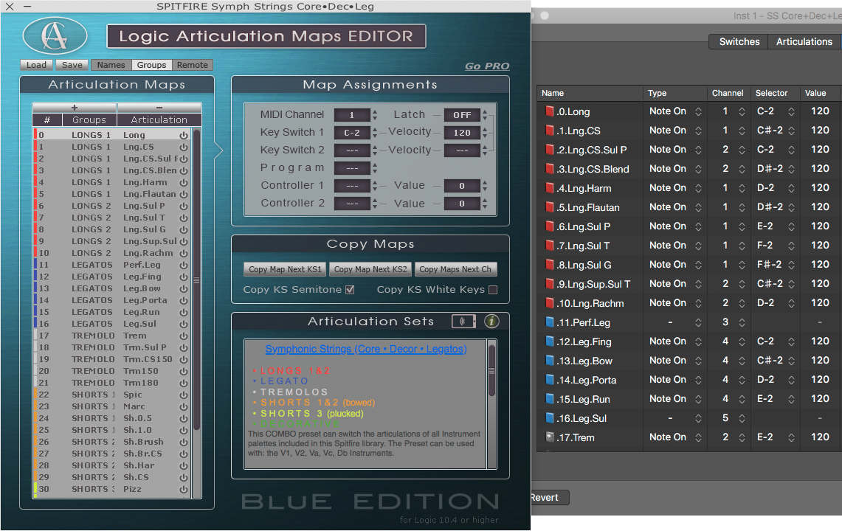Click the Controller 1 Value field
This screenshot has height=531, width=842.
tap(462, 186)
